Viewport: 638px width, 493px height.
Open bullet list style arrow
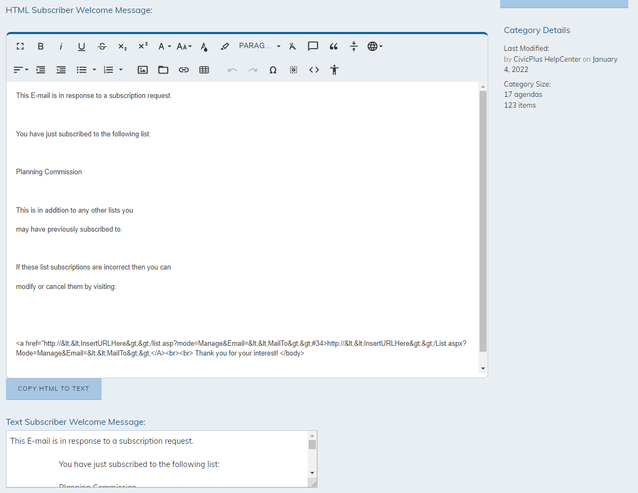pyautogui.click(x=94, y=70)
